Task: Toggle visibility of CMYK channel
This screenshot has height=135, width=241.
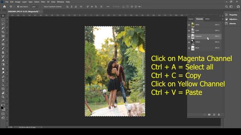Action: [x=189, y=25]
